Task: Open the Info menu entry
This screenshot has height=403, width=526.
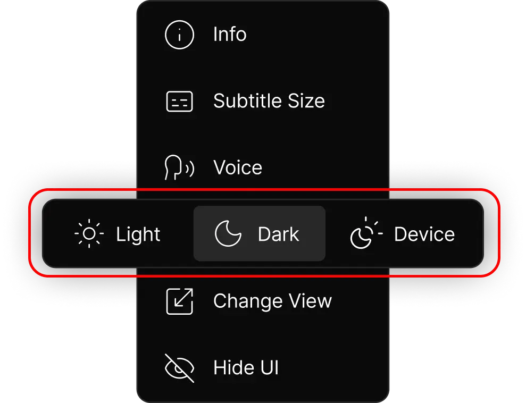Action: [x=229, y=35]
